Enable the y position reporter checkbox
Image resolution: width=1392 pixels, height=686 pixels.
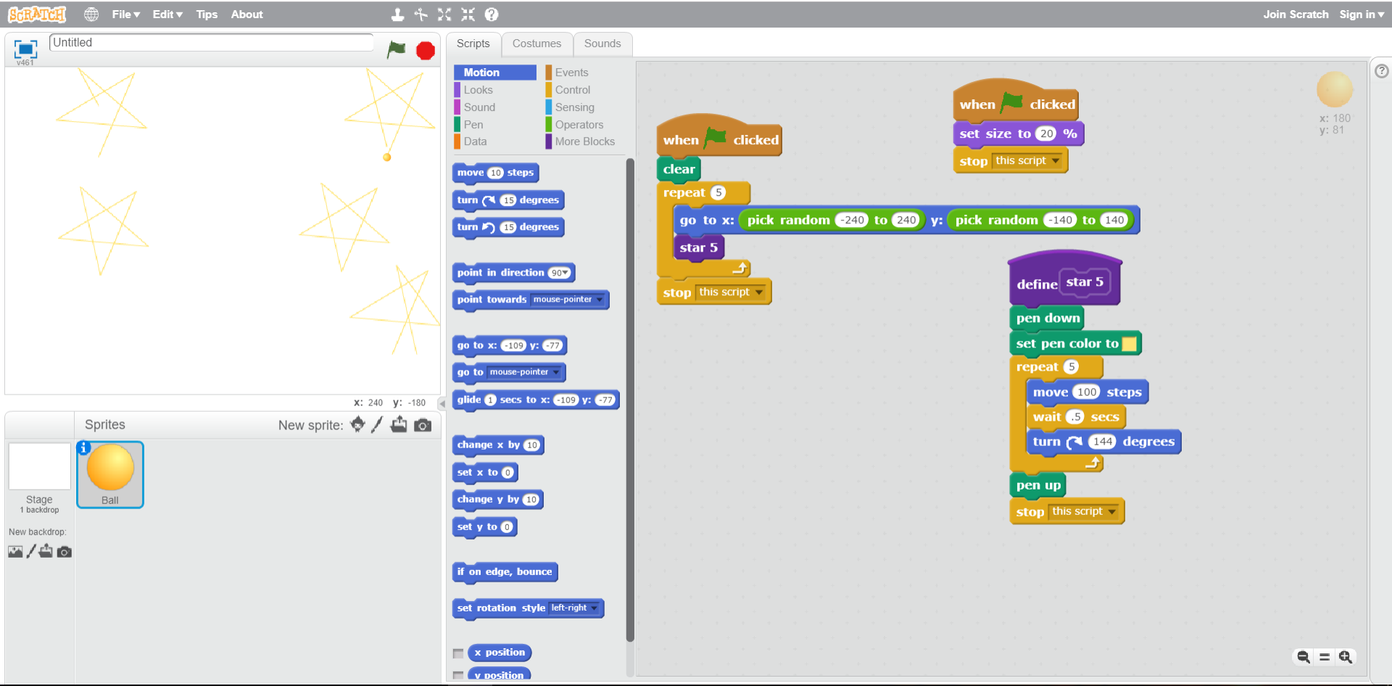458,675
